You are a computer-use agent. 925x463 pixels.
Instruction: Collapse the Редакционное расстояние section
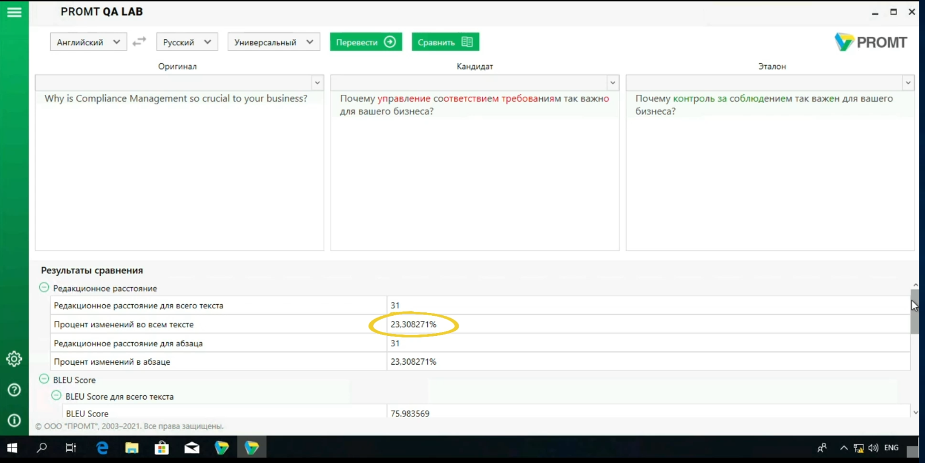pyautogui.click(x=44, y=288)
